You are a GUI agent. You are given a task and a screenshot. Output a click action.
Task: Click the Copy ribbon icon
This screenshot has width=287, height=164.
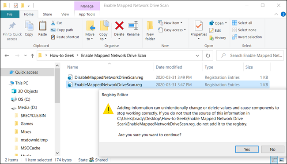(x=29, y=26)
